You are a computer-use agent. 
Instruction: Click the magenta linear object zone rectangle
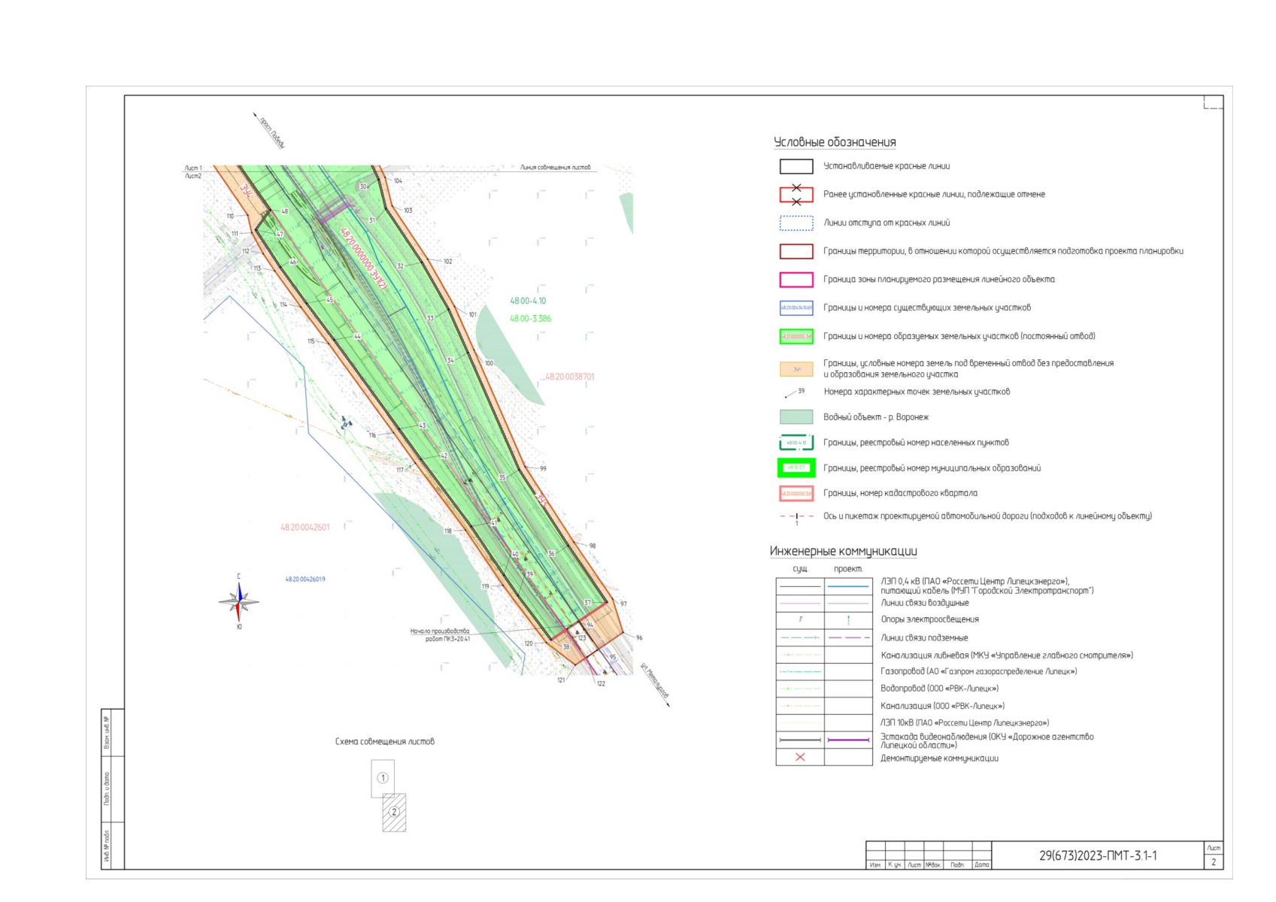pyautogui.click(x=796, y=280)
